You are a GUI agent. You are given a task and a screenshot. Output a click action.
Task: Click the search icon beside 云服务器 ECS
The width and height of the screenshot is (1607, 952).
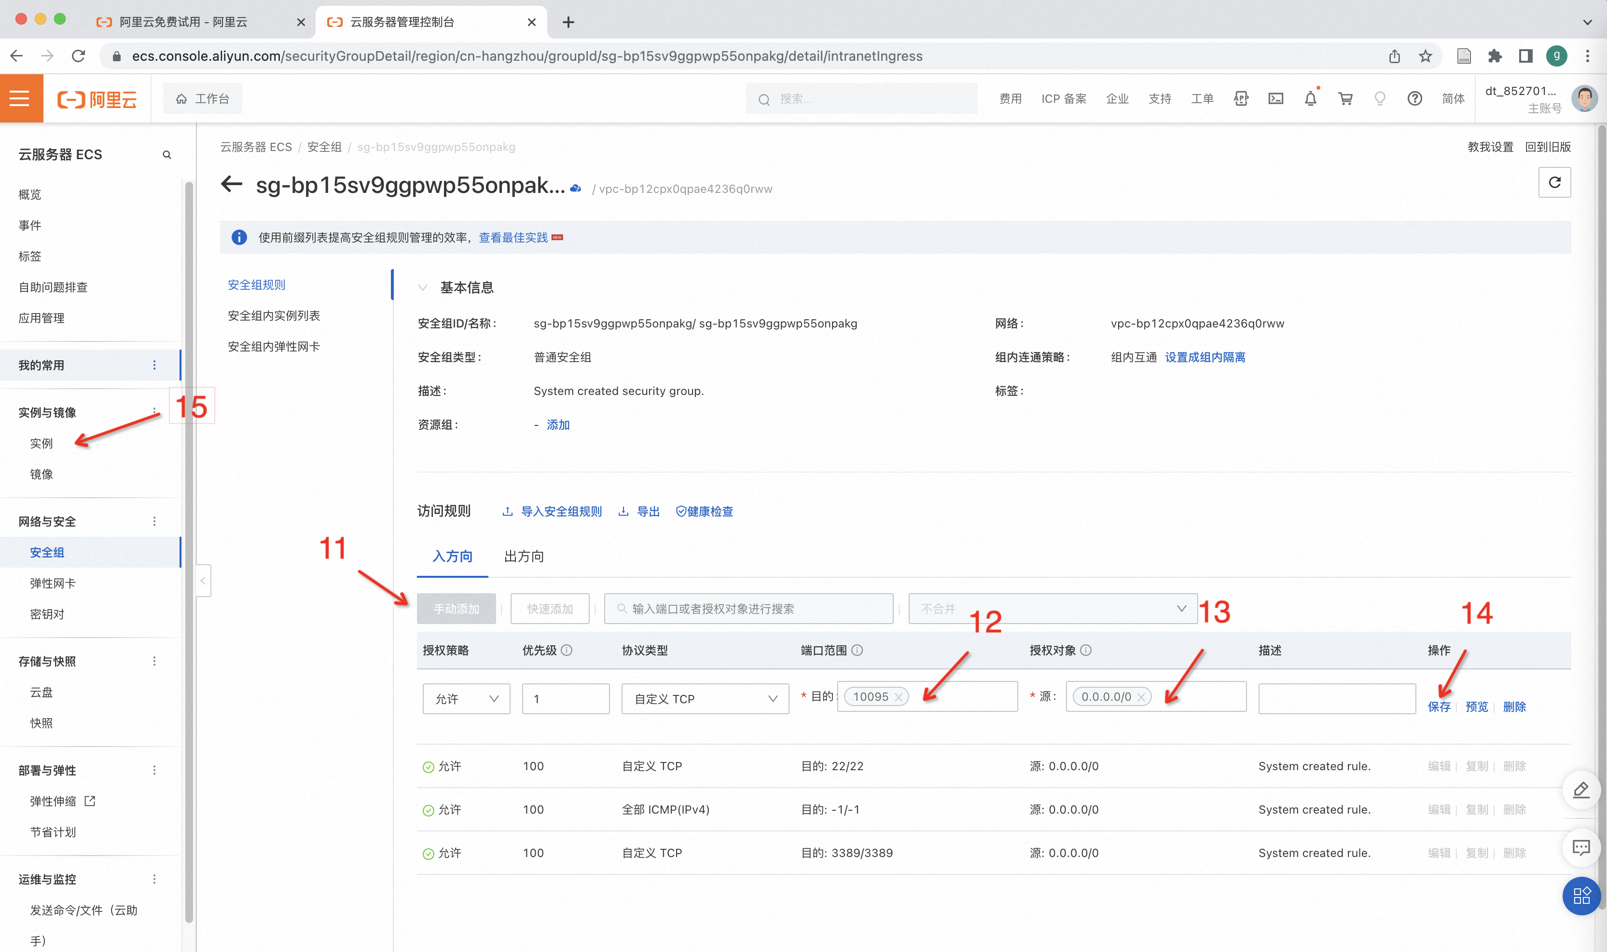pos(167,155)
